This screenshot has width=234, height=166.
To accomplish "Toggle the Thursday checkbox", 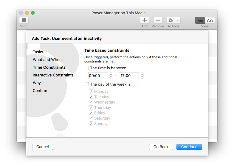I will pos(91,107).
